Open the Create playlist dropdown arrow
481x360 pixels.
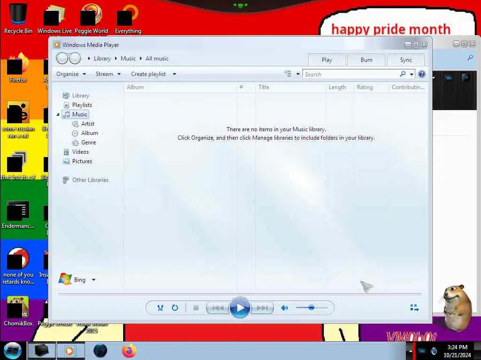174,74
